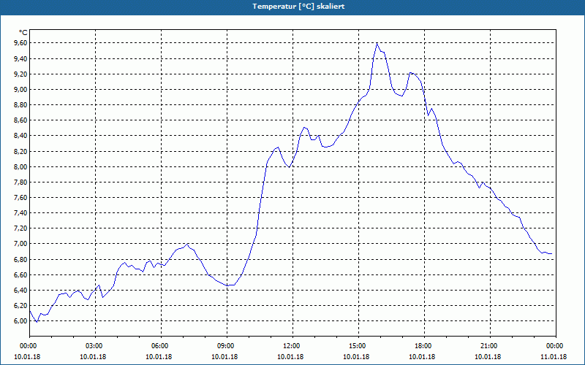Screen dimensions: 585x365
Task: Click the '10.01.18' date below 15:00
Action: coord(356,357)
